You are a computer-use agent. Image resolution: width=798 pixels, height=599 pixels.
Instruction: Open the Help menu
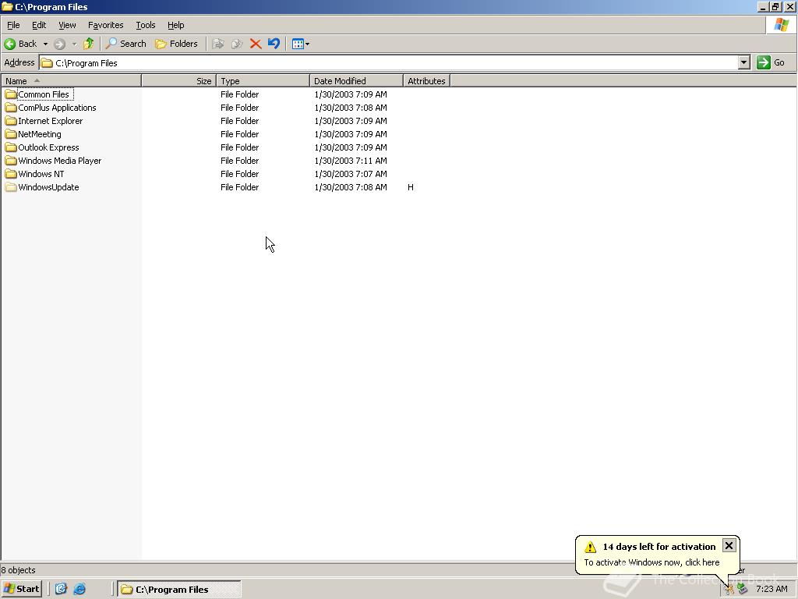175,25
